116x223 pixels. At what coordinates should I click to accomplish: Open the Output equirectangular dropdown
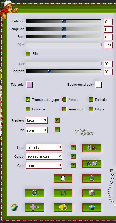(x=44, y=156)
